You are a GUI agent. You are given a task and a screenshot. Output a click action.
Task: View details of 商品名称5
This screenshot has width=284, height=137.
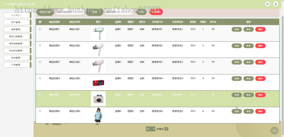tap(237, 95)
